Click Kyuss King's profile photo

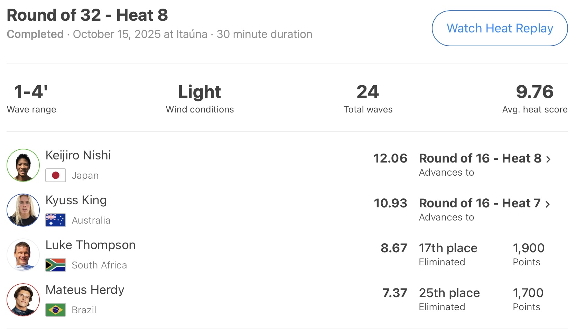pos(23,210)
